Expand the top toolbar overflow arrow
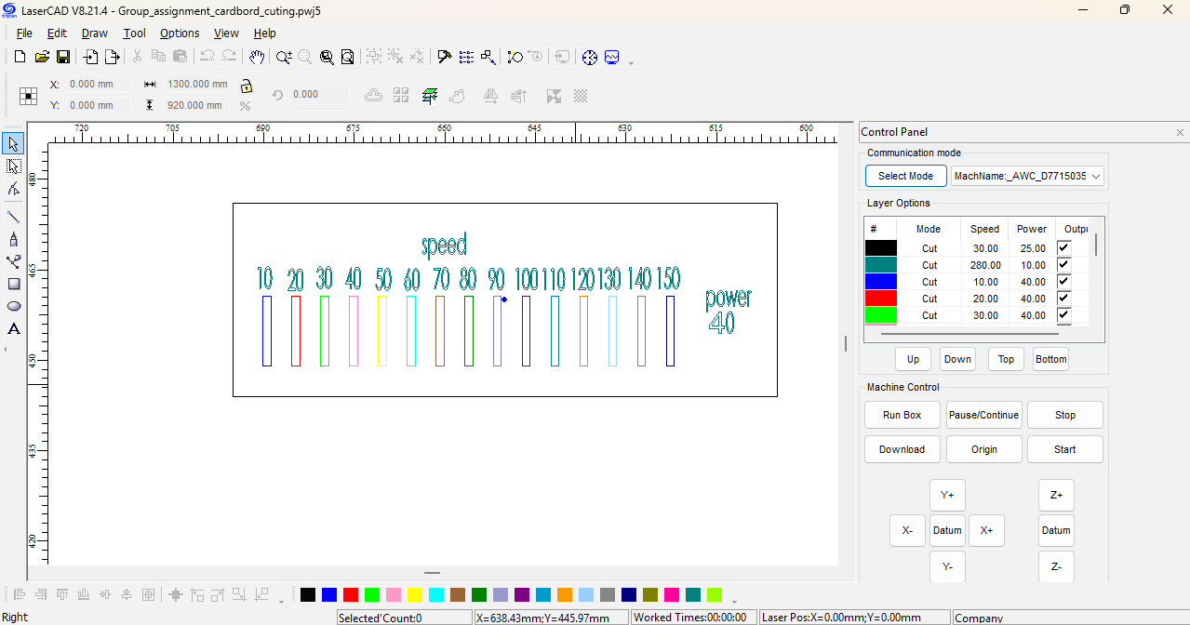Screen dimensions: 1190x625 632,63
